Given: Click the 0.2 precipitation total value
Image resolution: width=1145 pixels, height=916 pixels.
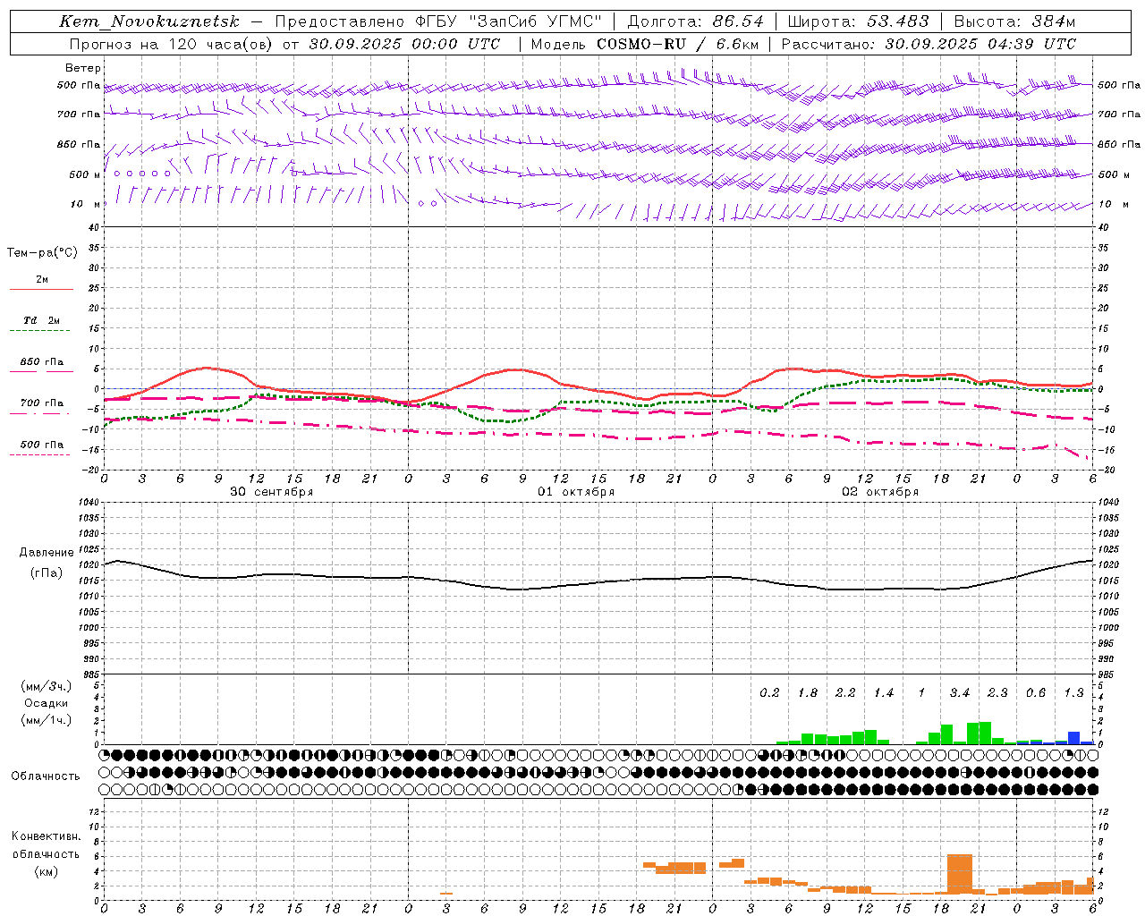Looking at the screenshot, I should (x=769, y=693).
